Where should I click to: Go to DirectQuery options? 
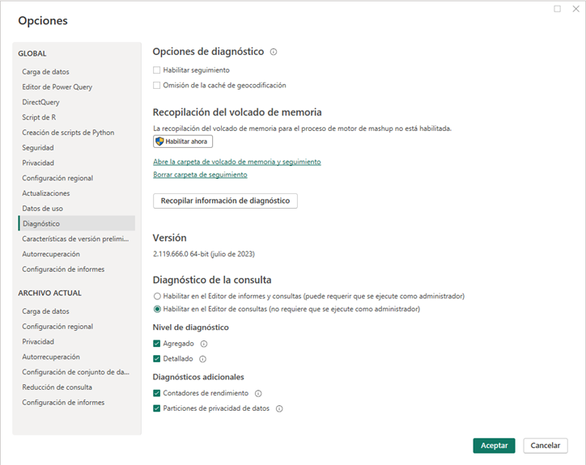pos(77,103)
